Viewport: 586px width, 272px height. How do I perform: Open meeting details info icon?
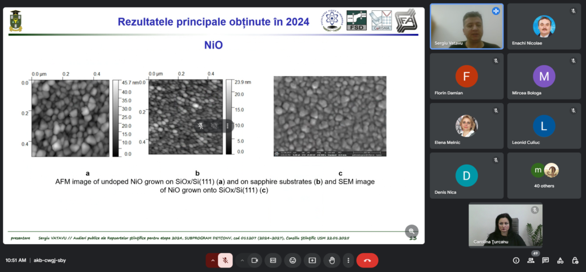(516, 260)
